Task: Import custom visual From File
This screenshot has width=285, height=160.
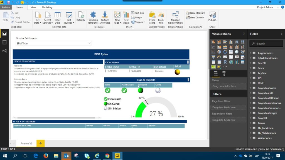Action: [161, 17]
